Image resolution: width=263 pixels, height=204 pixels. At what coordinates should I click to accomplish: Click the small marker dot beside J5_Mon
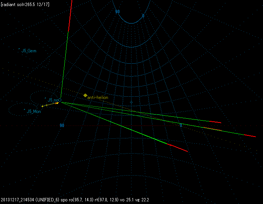(24, 110)
